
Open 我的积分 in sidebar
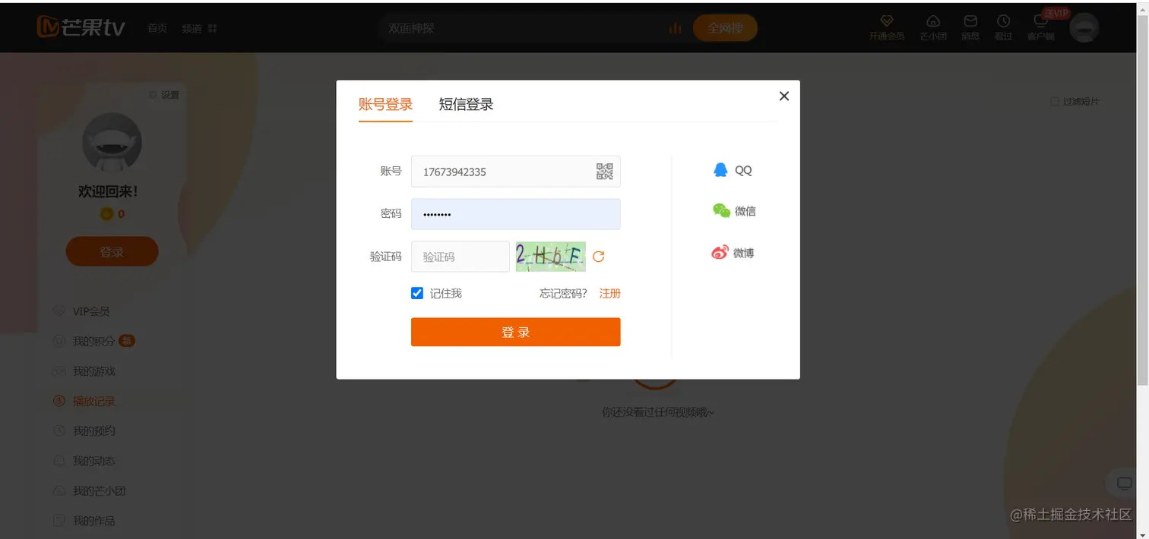tap(93, 341)
